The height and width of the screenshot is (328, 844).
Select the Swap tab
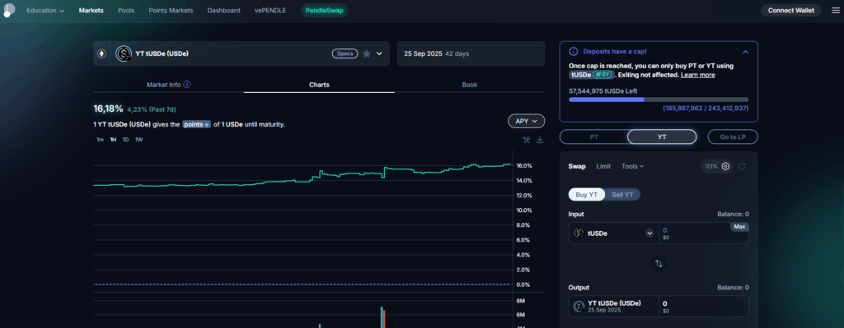click(x=577, y=166)
